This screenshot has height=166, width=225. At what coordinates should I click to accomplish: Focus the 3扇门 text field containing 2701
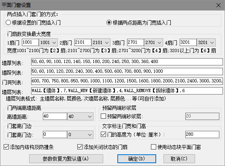click(x=136, y=42)
